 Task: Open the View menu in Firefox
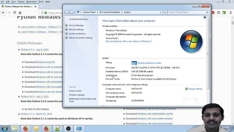[14, 1]
